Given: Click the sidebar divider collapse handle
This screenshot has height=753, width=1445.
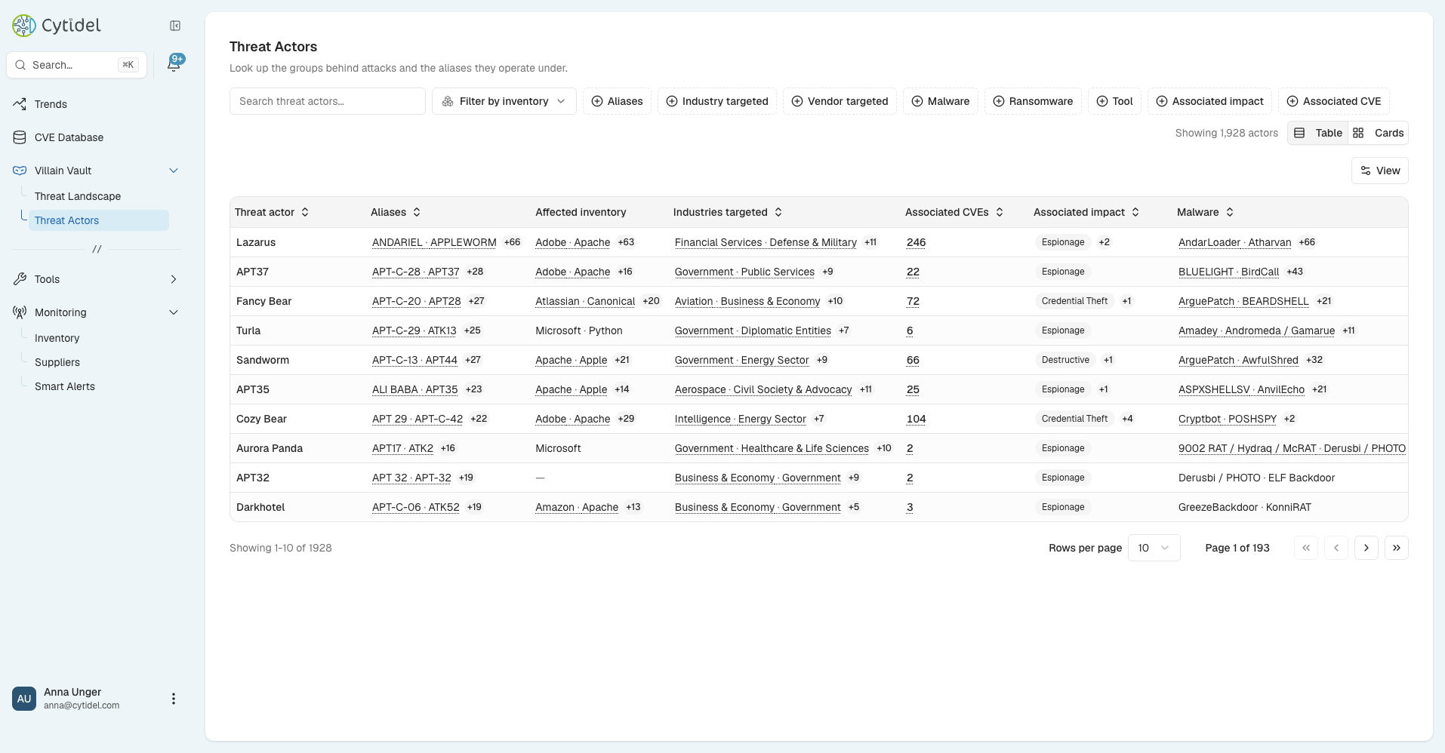Looking at the screenshot, I should coord(97,249).
